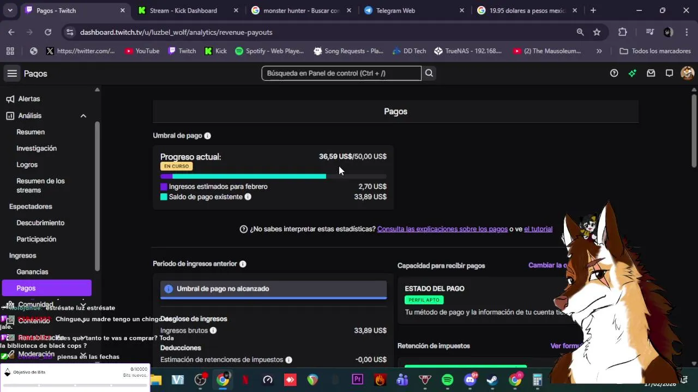This screenshot has height=392, width=698.
Task: Click the main page vertical scrollbar
Action: (x=694, y=131)
